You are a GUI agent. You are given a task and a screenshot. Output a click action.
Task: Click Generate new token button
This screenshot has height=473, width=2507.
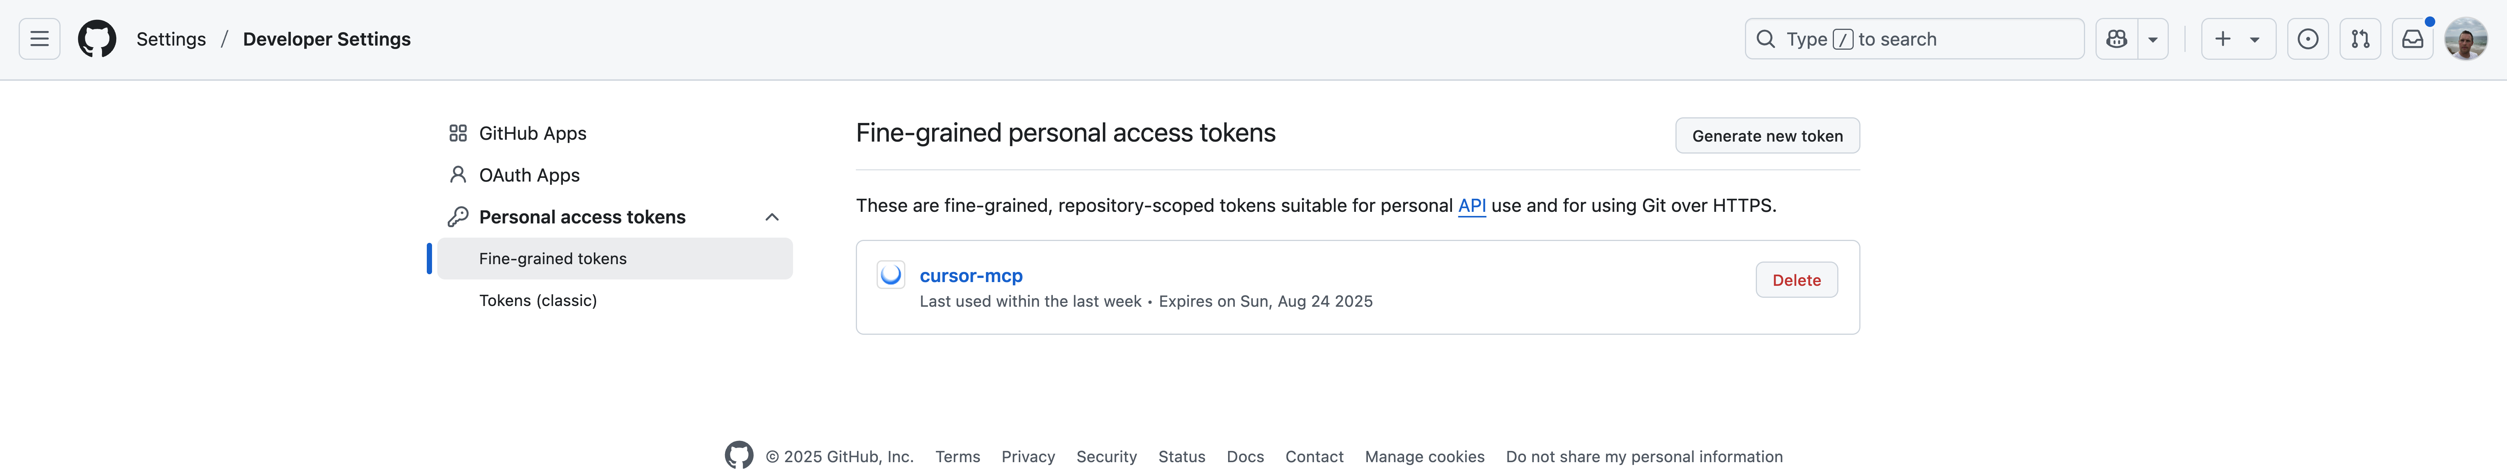tap(1767, 135)
